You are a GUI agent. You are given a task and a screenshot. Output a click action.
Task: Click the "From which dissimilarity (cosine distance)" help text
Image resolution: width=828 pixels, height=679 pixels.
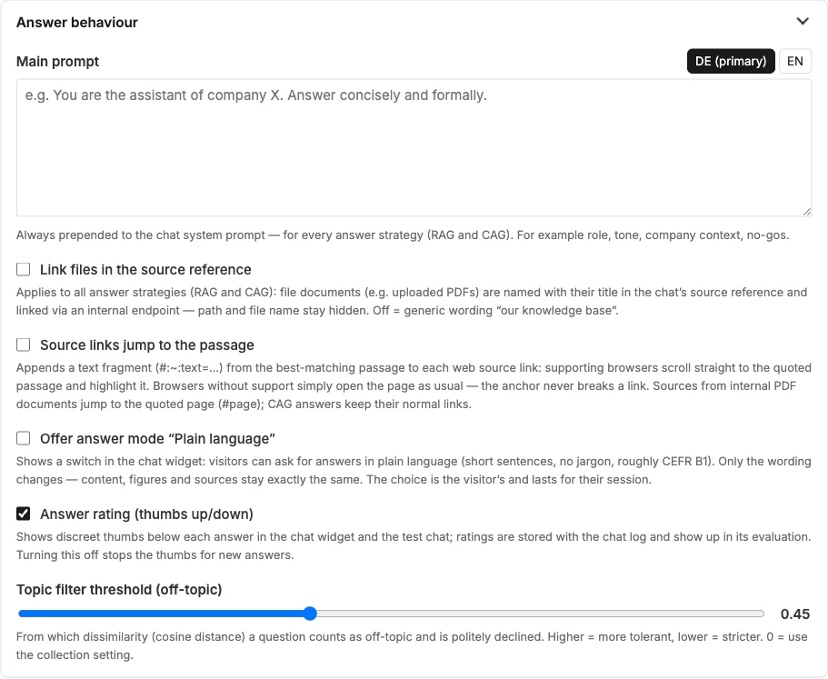412,645
